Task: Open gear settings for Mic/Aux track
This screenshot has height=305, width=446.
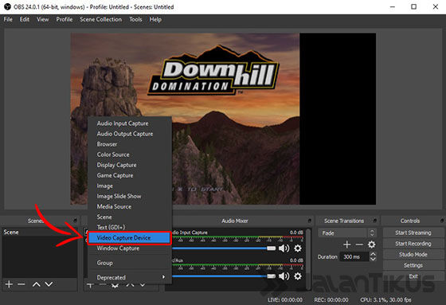Action: (298, 276)
